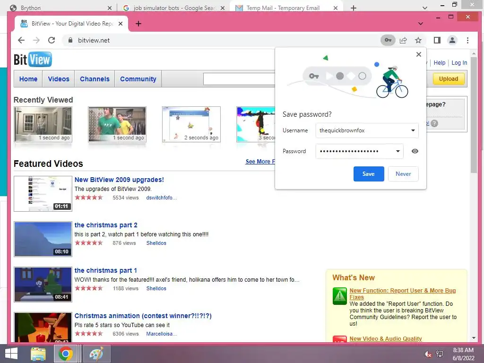Close the BitView tab
The image size is (484, 363).
click(121, 24)
